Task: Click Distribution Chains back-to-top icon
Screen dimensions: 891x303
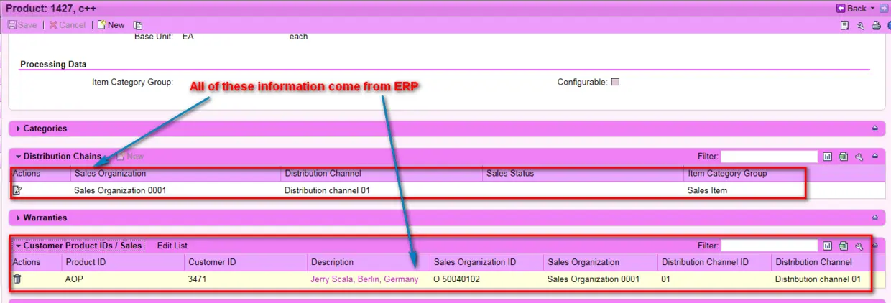Action: tap(875, 156)
